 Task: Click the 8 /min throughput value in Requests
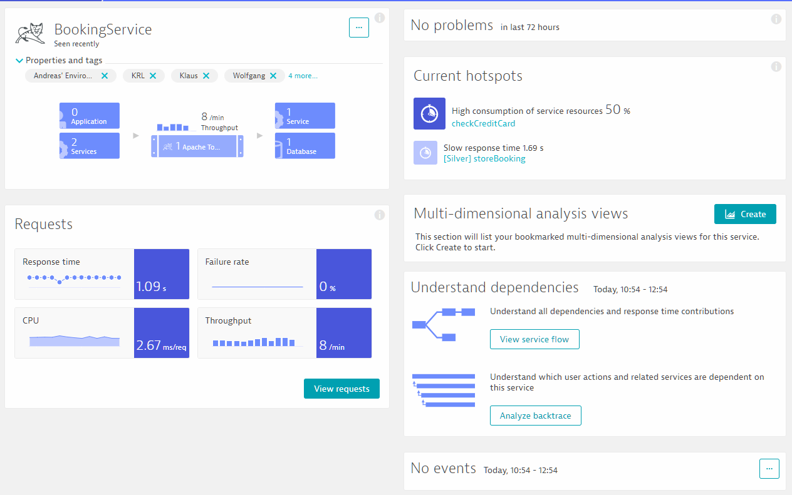coord(331,345)
